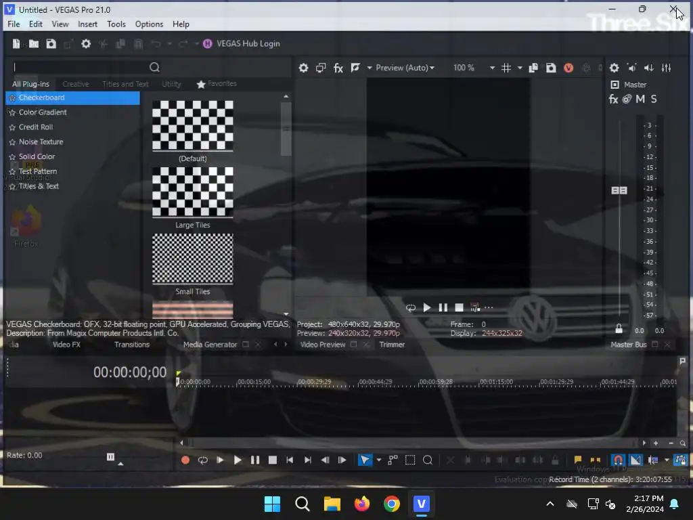Screen dimensions: 693x520
Task: Click the orange VEGAS circle icon in preview
Action: pos(568,68)
